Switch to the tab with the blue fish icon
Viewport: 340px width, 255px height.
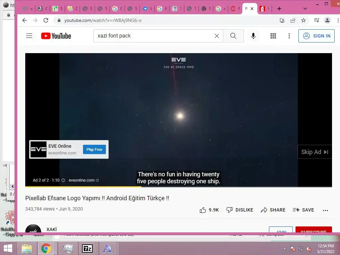(x=147, y=9)
